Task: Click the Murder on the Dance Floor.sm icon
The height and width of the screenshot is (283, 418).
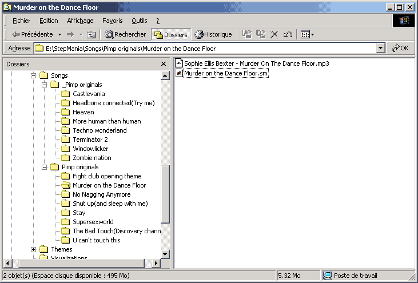Action: 179,73
